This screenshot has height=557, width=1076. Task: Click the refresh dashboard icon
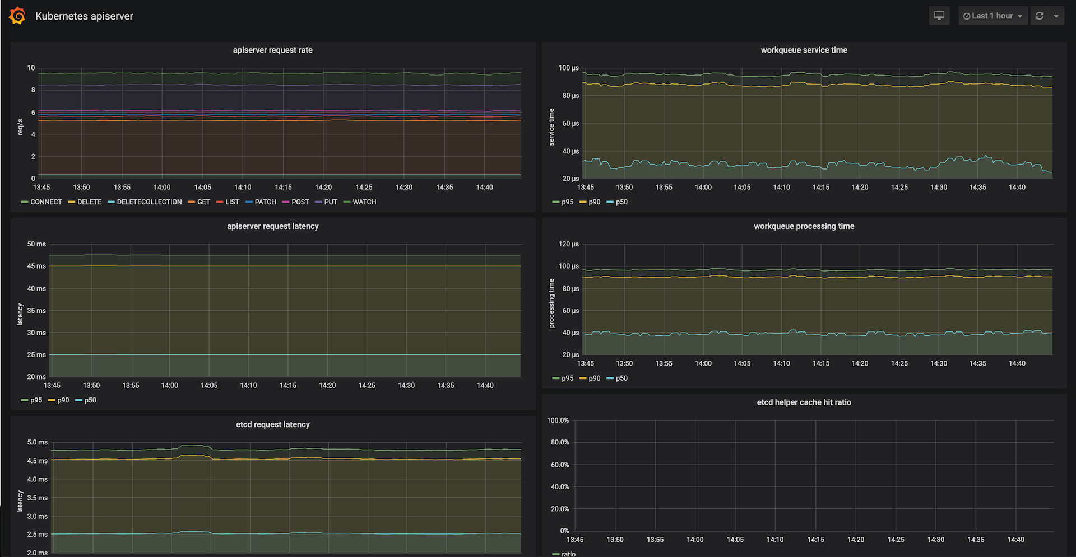1040,16
